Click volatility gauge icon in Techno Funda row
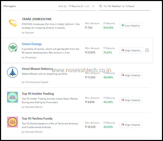The image size is (163, 141). click(x=123, y=125)
